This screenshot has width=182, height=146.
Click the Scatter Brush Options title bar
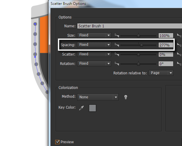[x=115, y=4]
